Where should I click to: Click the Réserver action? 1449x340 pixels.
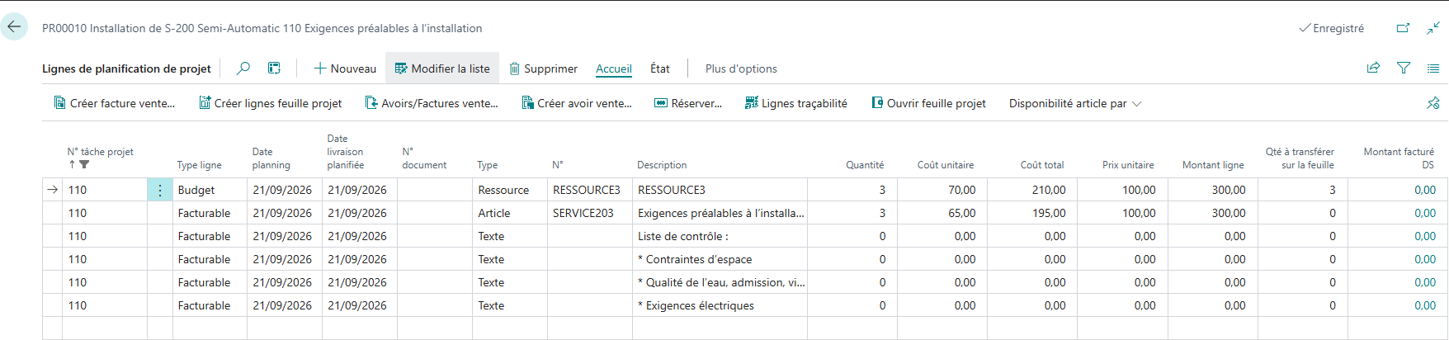pos(688,103)
